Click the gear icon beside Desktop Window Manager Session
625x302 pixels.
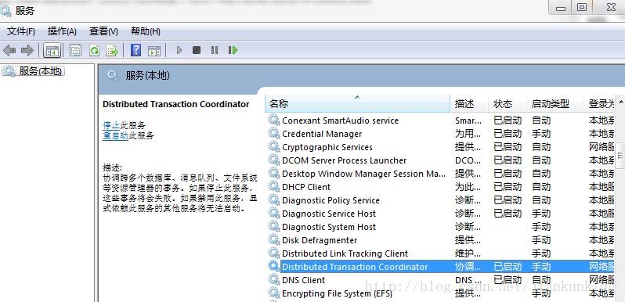click(x=274, y=173)
